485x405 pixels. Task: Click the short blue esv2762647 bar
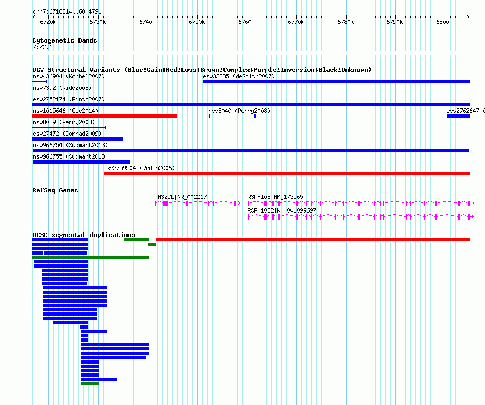click(x=458, y=116)
